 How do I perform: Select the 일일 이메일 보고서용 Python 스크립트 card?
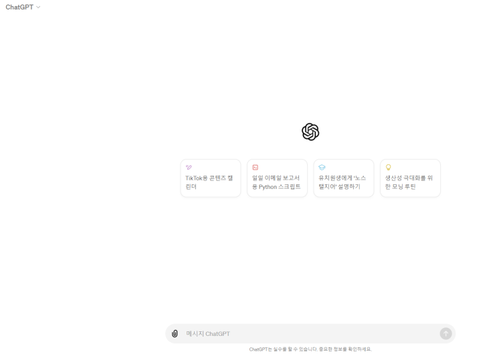tap(278, 178)
